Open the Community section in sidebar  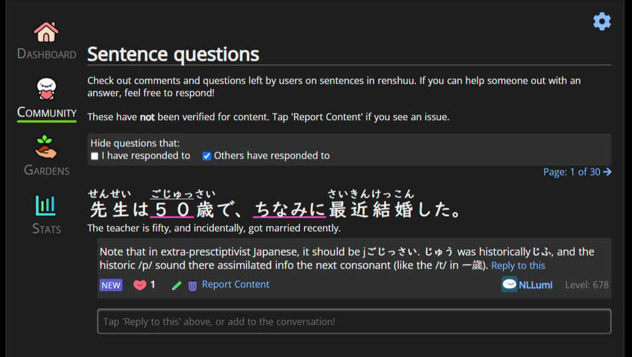[x=46, y=90]
